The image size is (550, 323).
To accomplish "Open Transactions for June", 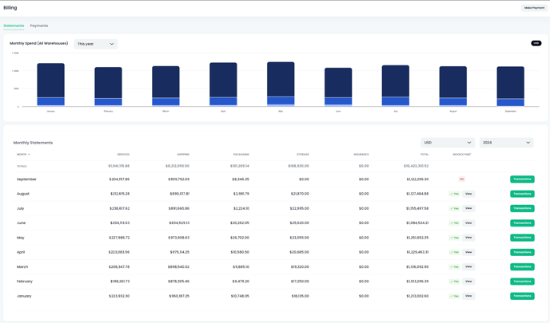I will [x=522, y=223].
